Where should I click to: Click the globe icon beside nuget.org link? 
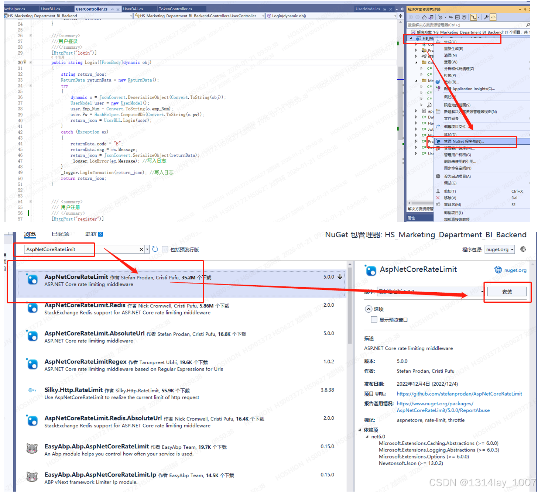[x=498, y=270]
